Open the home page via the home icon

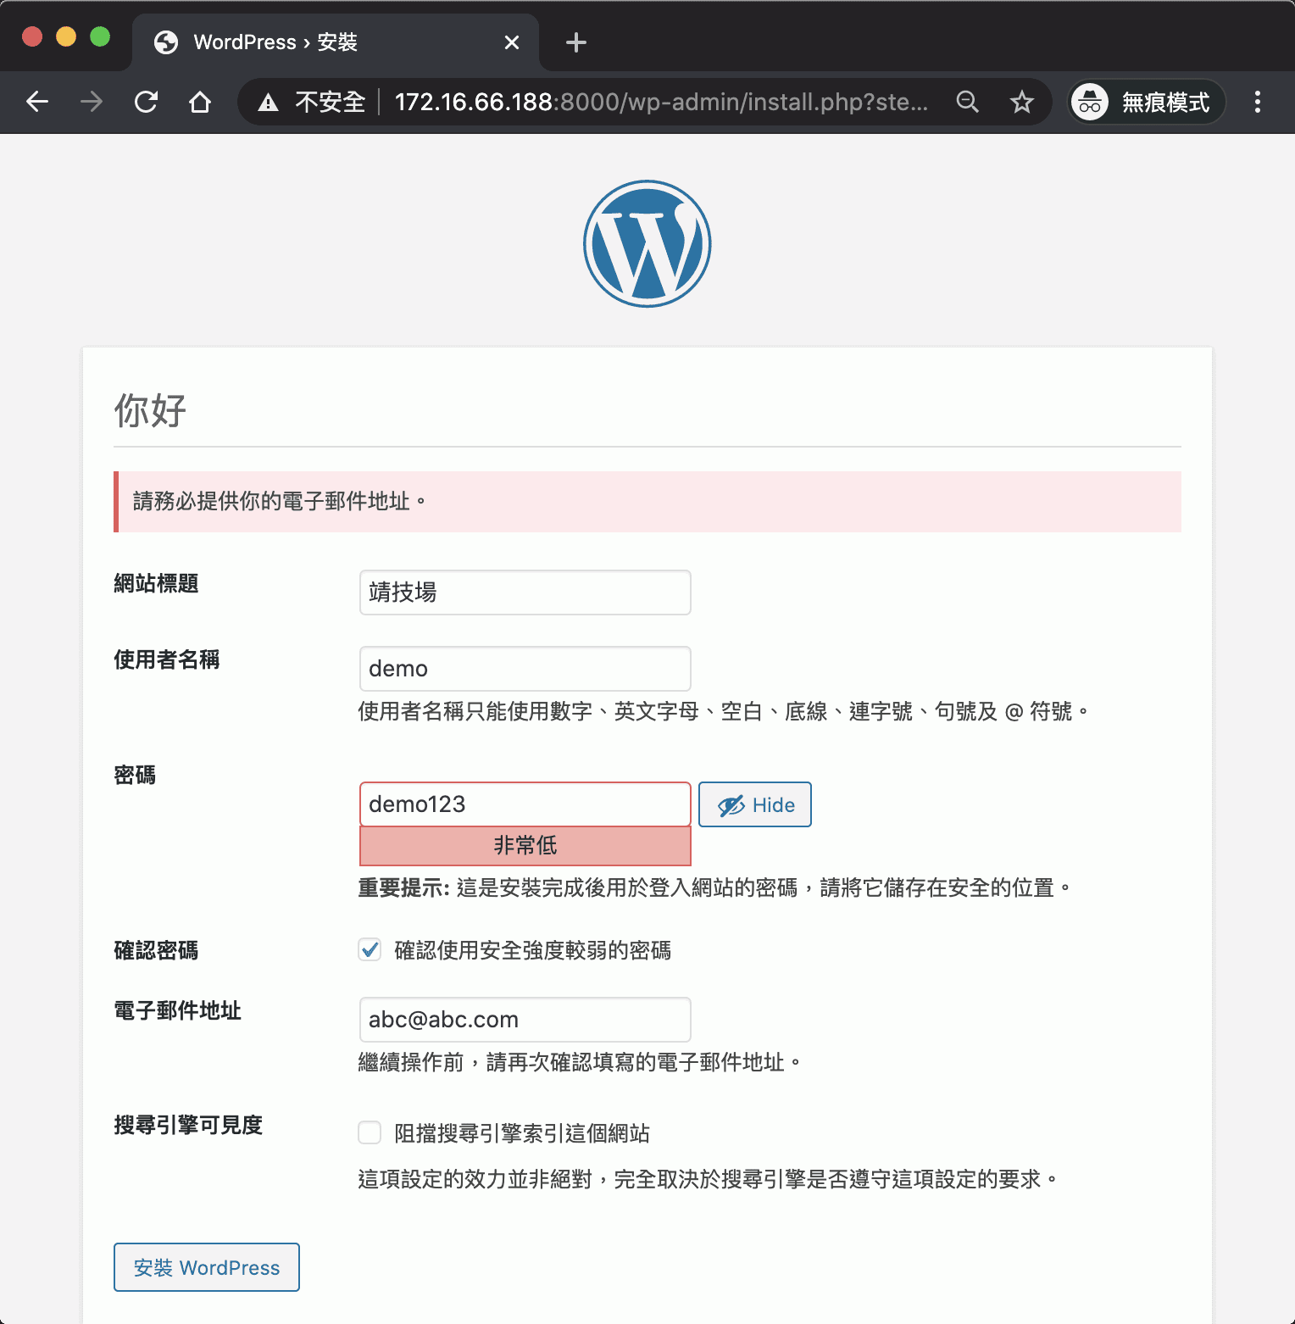[x=200, y=102]
